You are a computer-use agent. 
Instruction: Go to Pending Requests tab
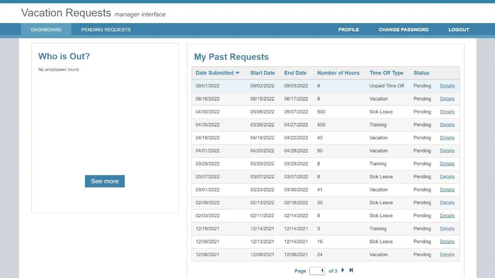(x=106, y=30)
